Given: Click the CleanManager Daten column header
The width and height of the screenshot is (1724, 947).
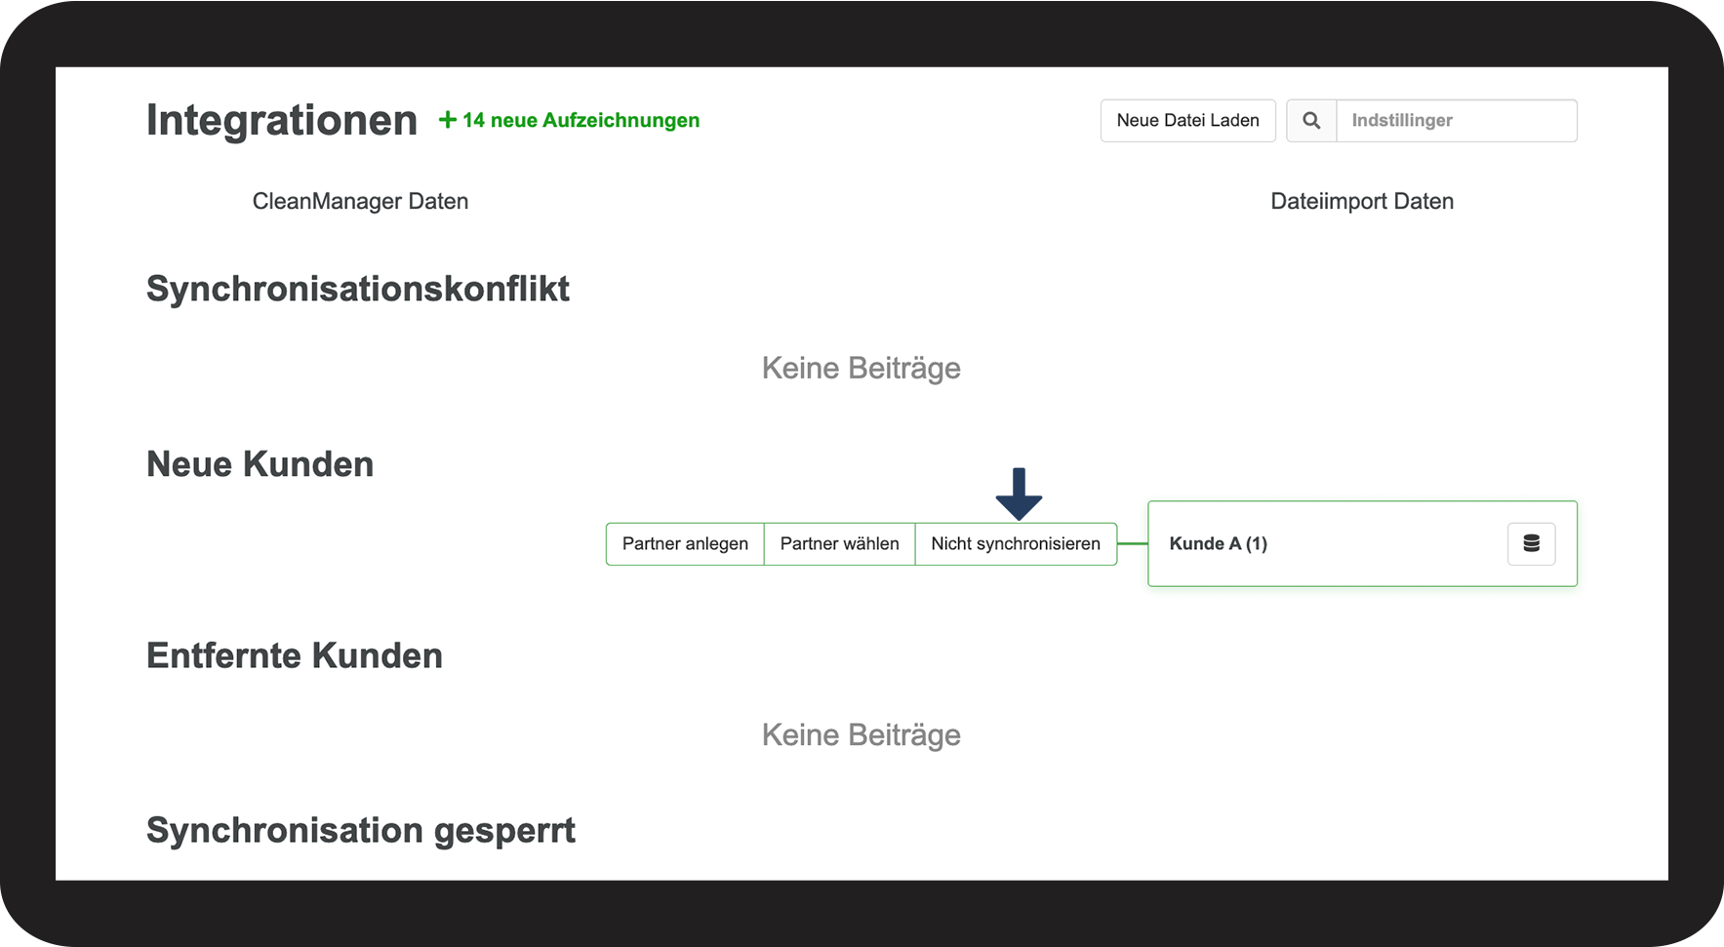Looking at the screenshot, I should [360, 202].
